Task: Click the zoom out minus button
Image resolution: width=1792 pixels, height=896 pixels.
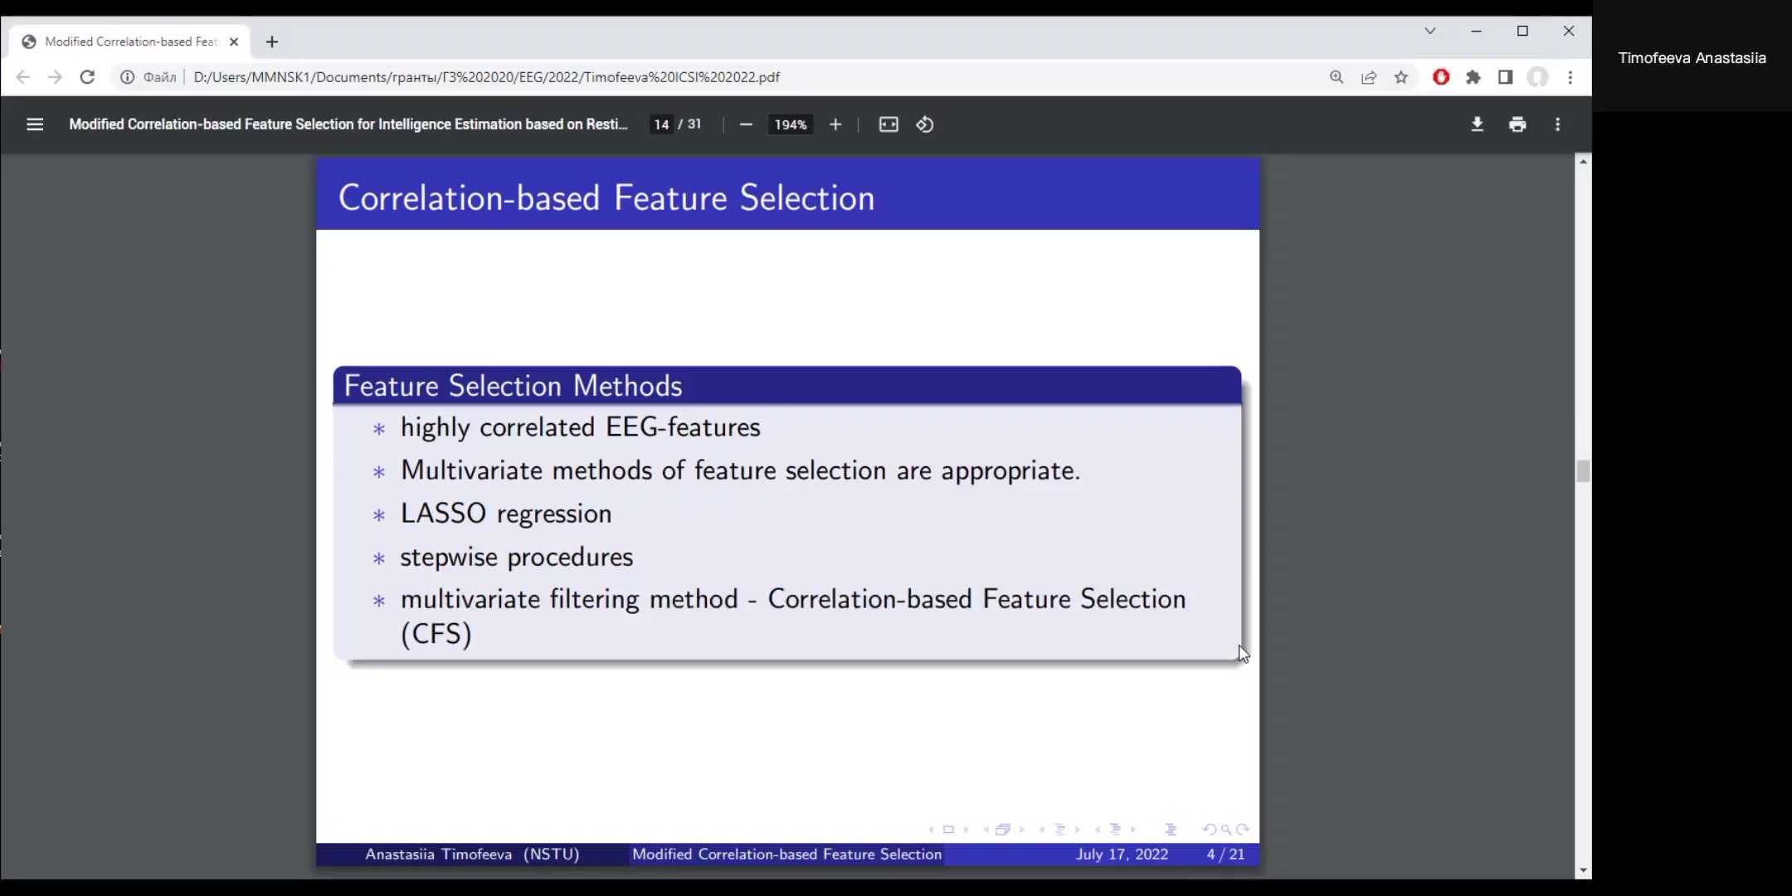Action: (x=746, y=124)
